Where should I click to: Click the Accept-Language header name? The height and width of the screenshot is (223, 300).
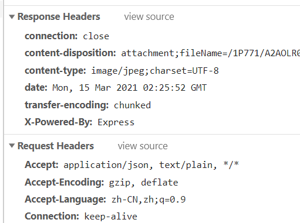[65, 200]
